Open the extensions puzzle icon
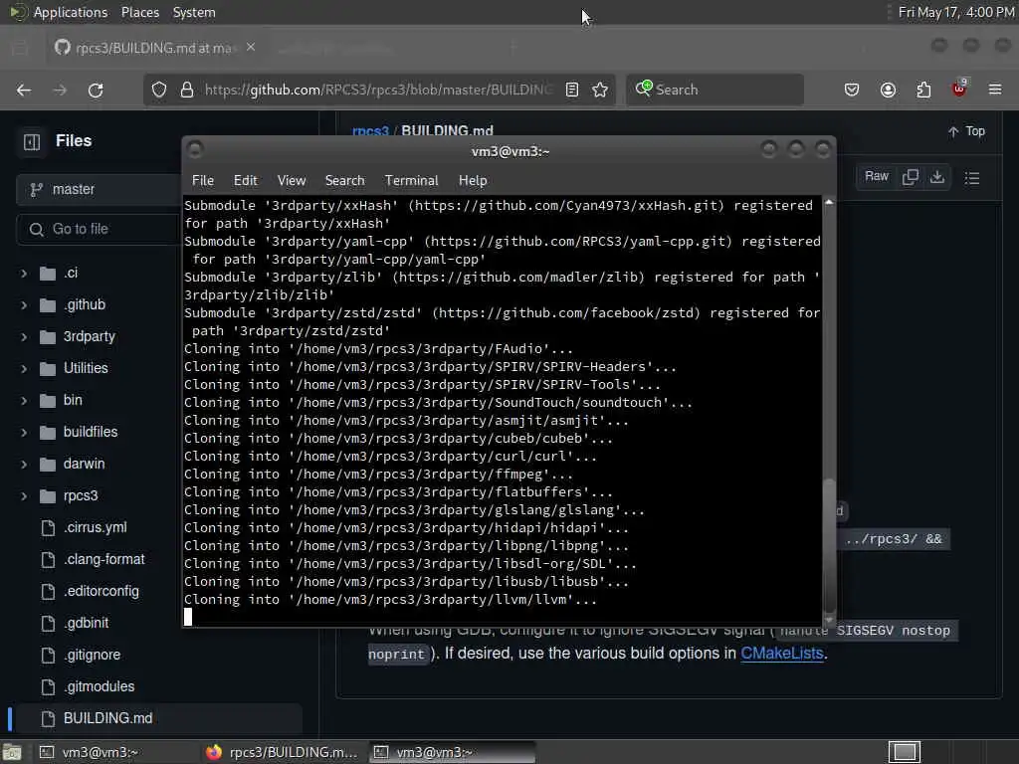 tap(923, 90)
